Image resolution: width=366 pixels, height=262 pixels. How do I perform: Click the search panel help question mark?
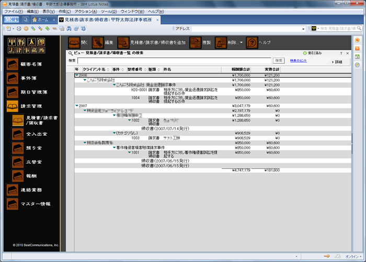341,53
